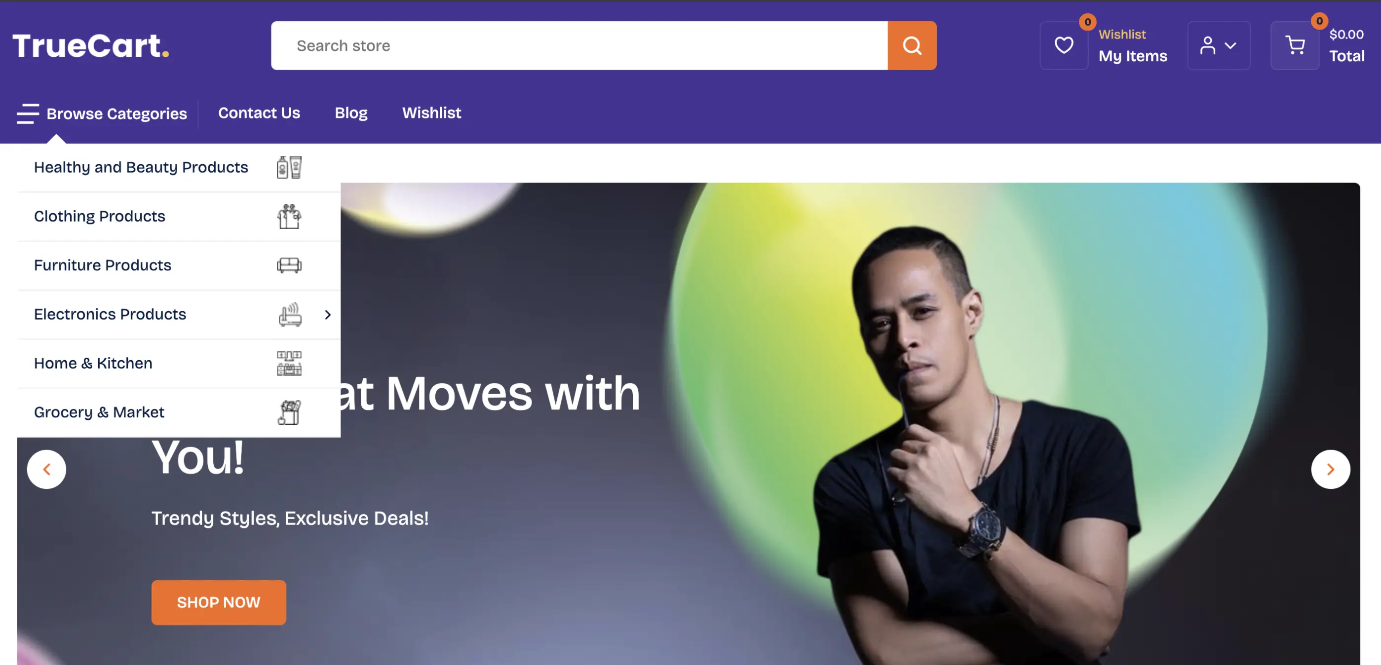Click the Home & Kitchen cabinet icon
This screenshot has width=1381, height=665.
pyautogui.click(x=289, y=363)
